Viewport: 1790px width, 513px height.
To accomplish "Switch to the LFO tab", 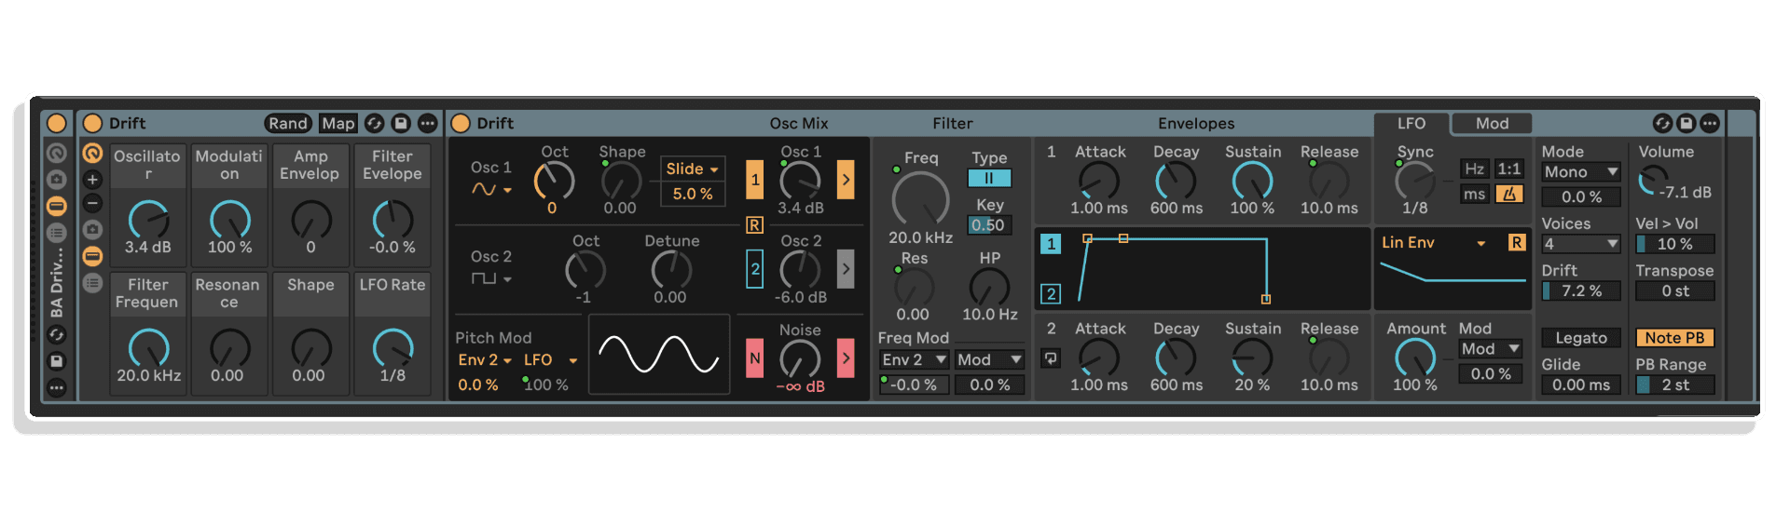I will pos(1411,123).
